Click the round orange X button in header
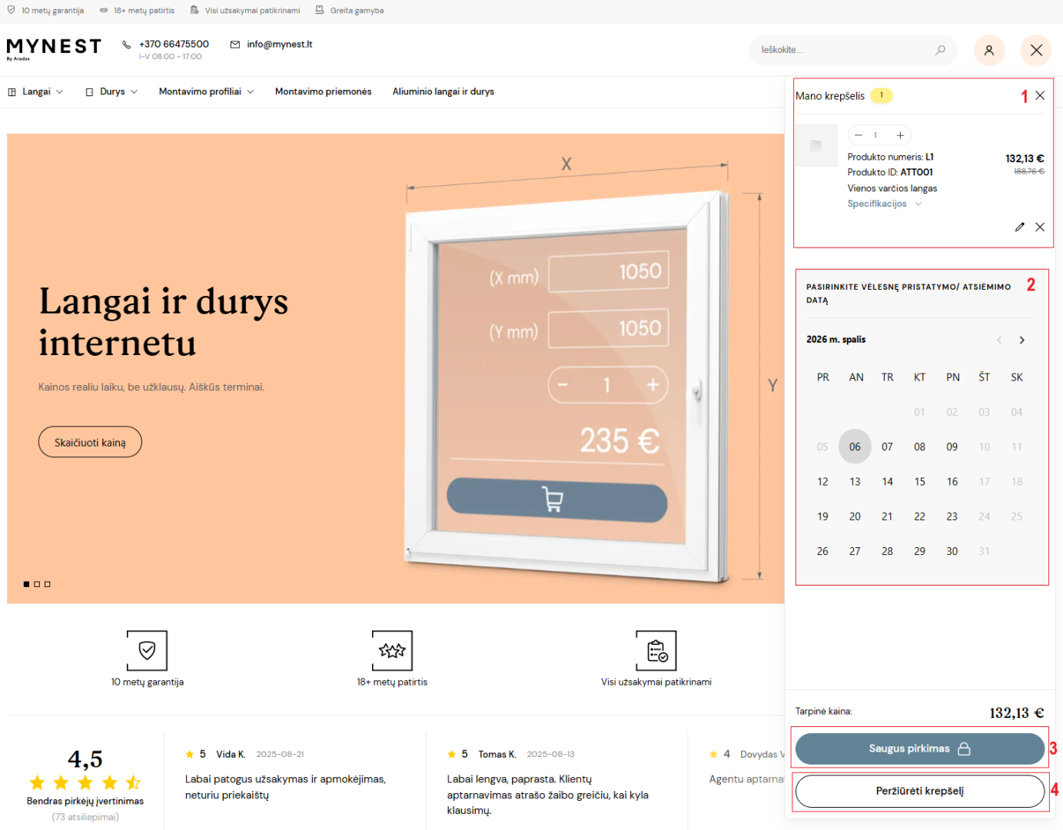The height and width of the screenshot is (830, 1063). [x=1036, y=50]
